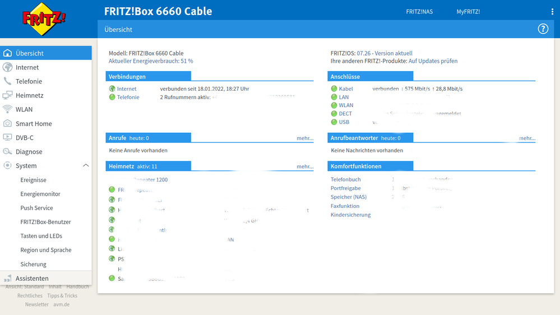Click the avm.de footer link
This screenshot has height=315, width=560.
click(62, 305)
